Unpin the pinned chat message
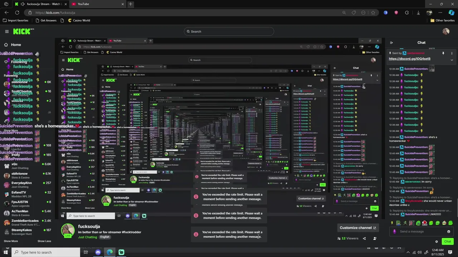Viewport: 458px width, 257px height. (x=443, y=53)
